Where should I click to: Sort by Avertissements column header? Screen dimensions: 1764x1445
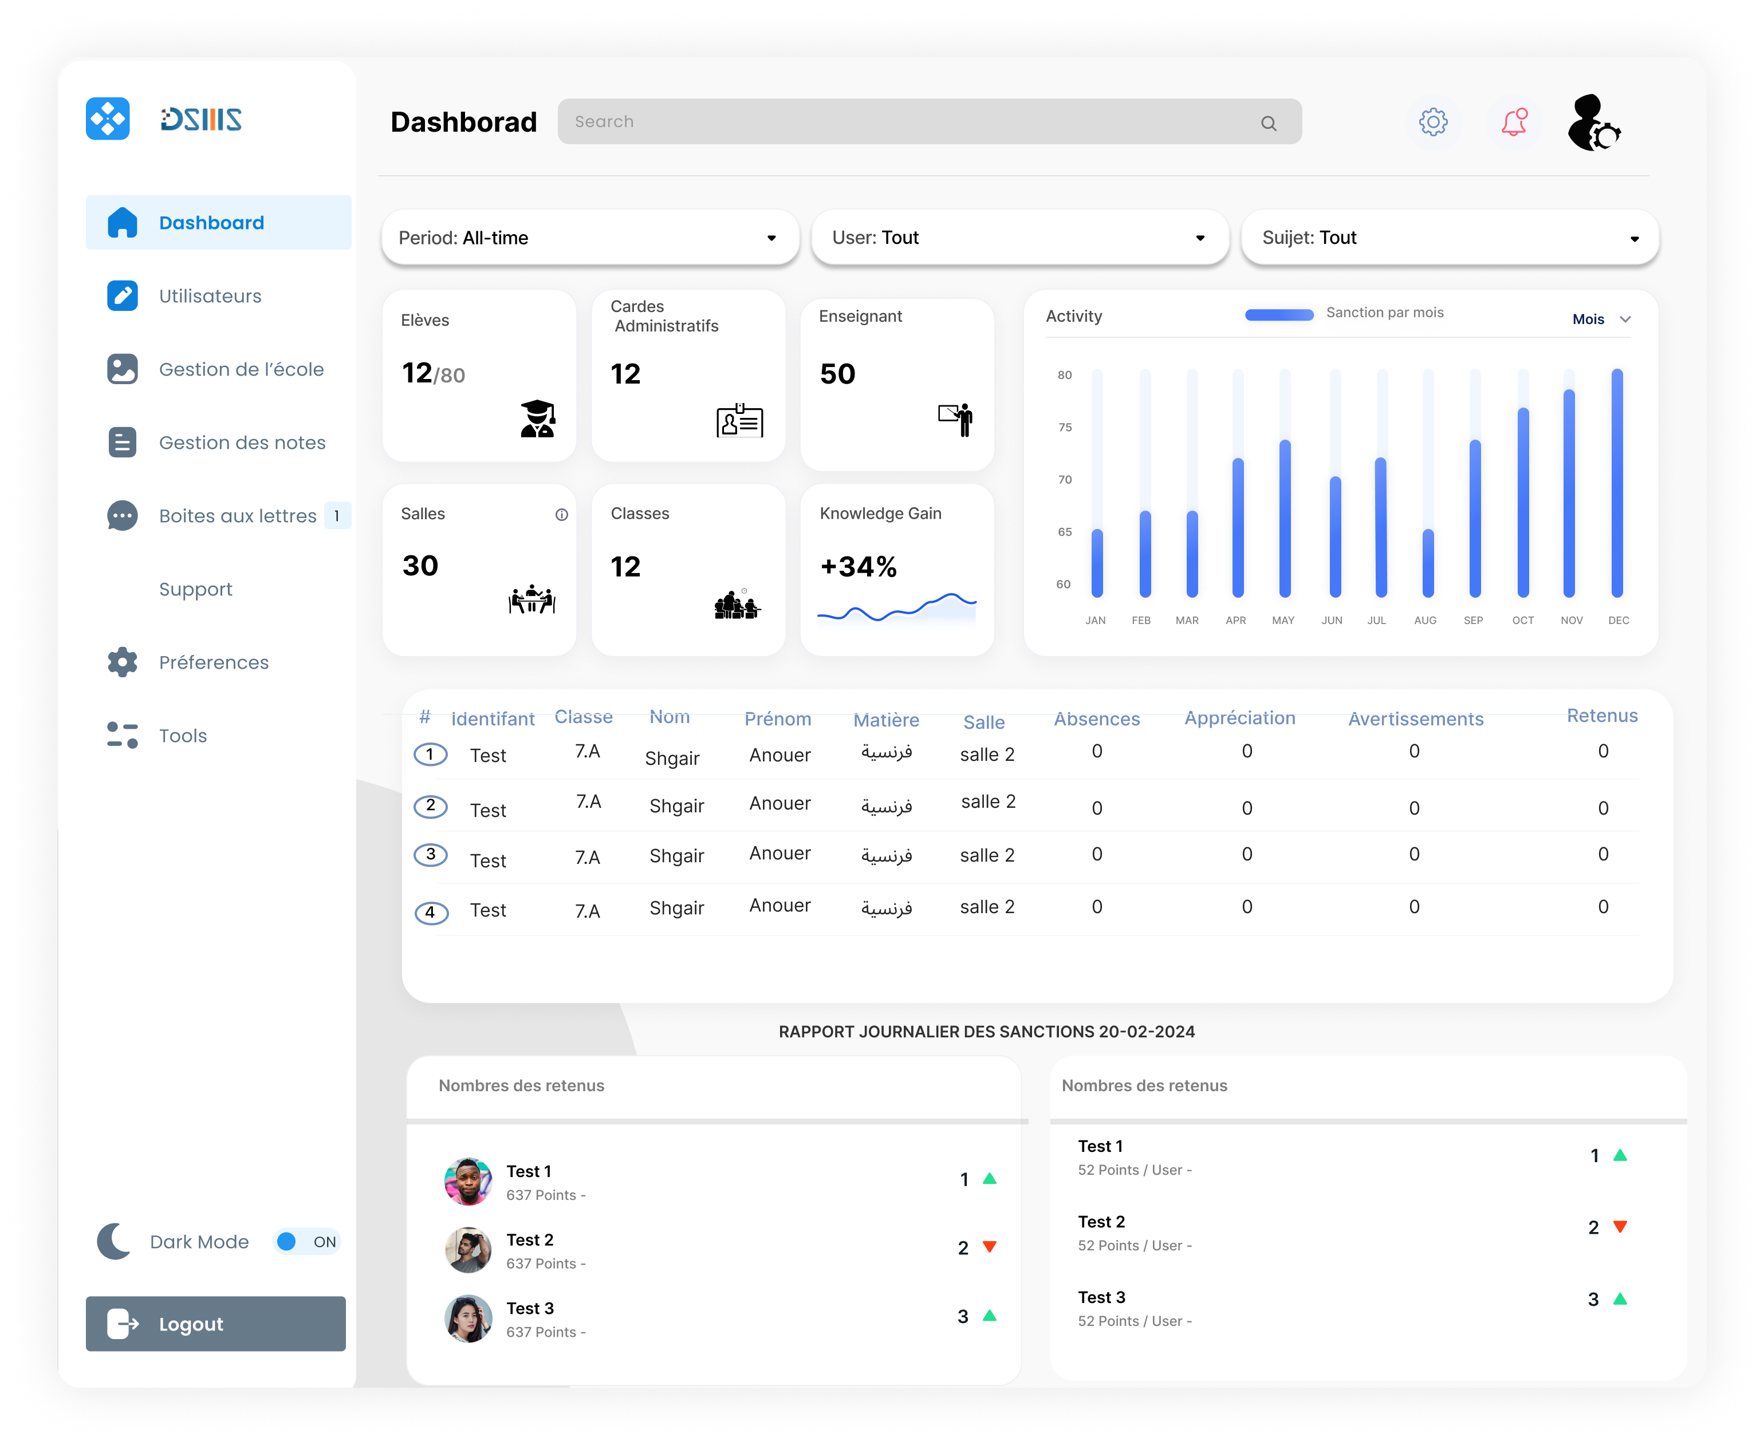click(x=1415, y=718)
